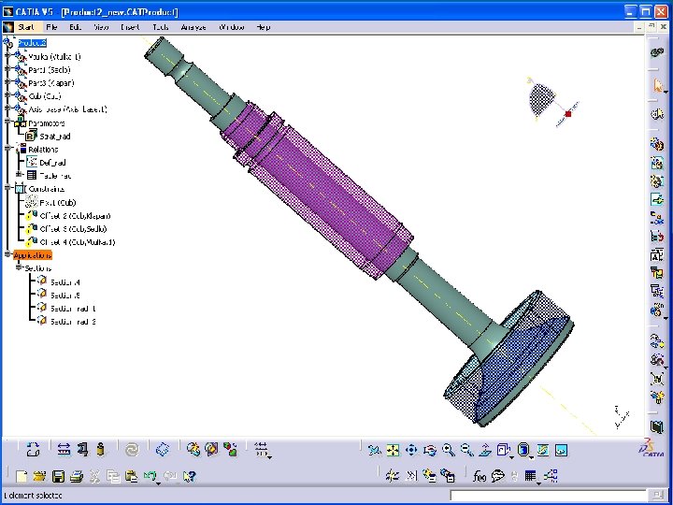
Task: Activate the What's This help cursor icon
Action: 189,476
